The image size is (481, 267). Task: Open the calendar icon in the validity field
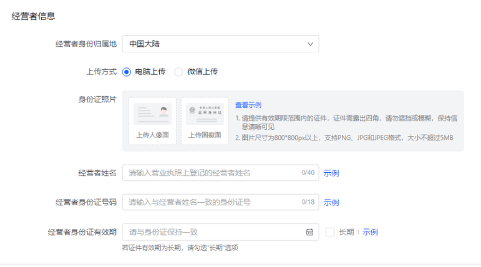click(x=309, y=232)
